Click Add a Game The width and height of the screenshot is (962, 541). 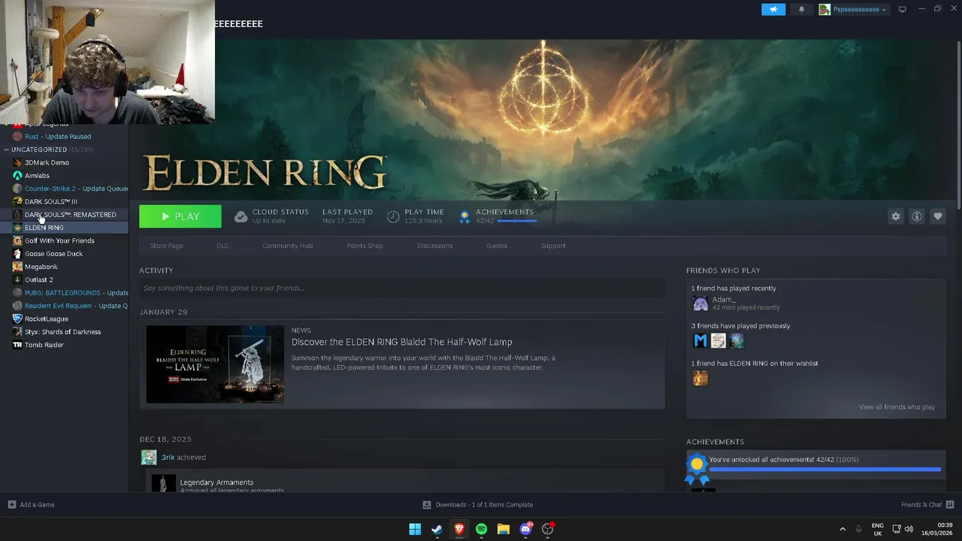pos(31,505)
